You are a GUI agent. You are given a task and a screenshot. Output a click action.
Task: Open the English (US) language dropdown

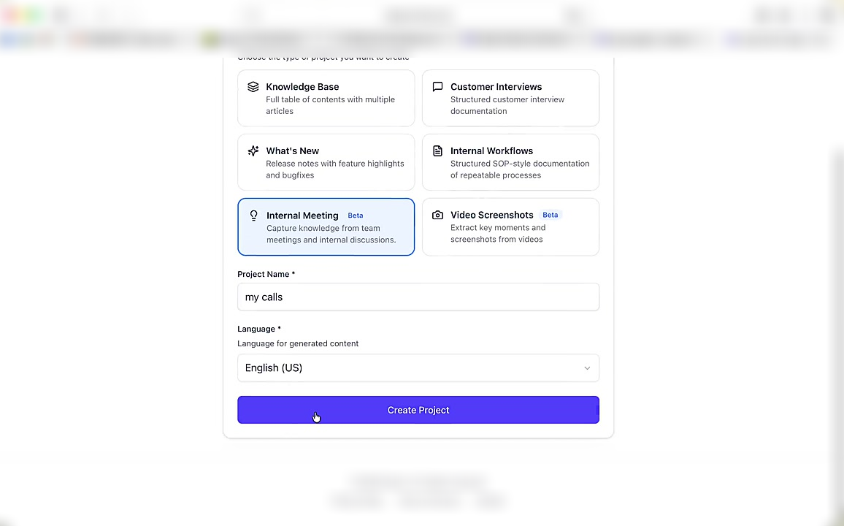click(x=418, y=368)
